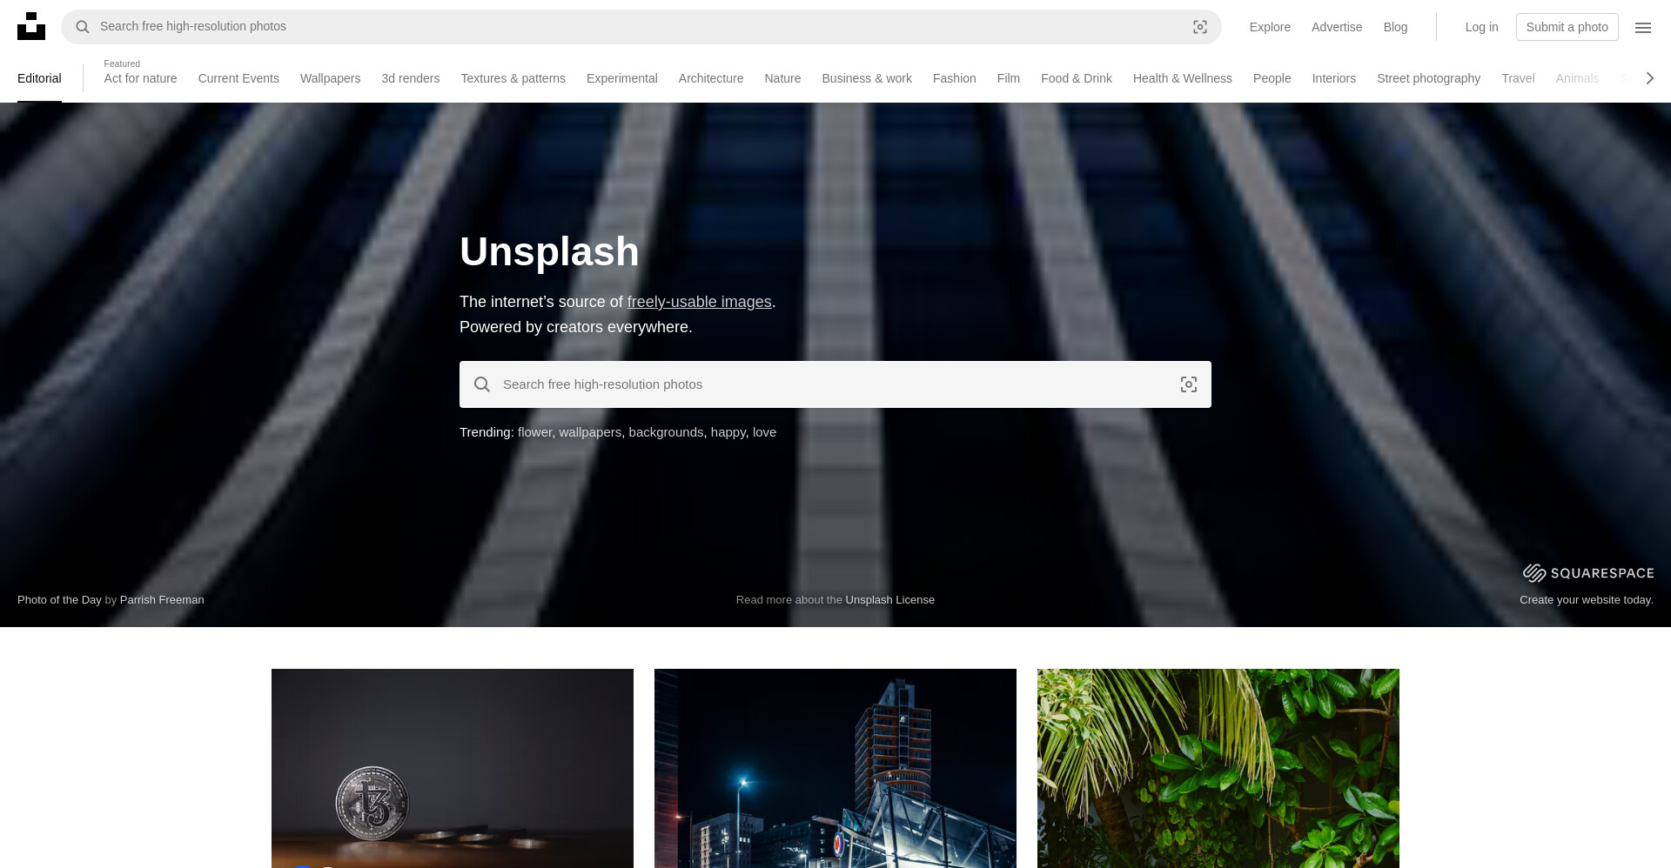The image size is (1671, 868).
Task: Open the Wallpapers category
Action: [330, 78]
